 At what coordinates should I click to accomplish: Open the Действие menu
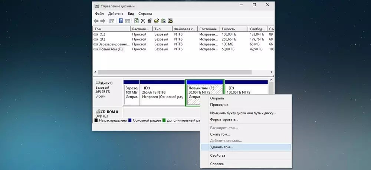[x=116, y=13]
